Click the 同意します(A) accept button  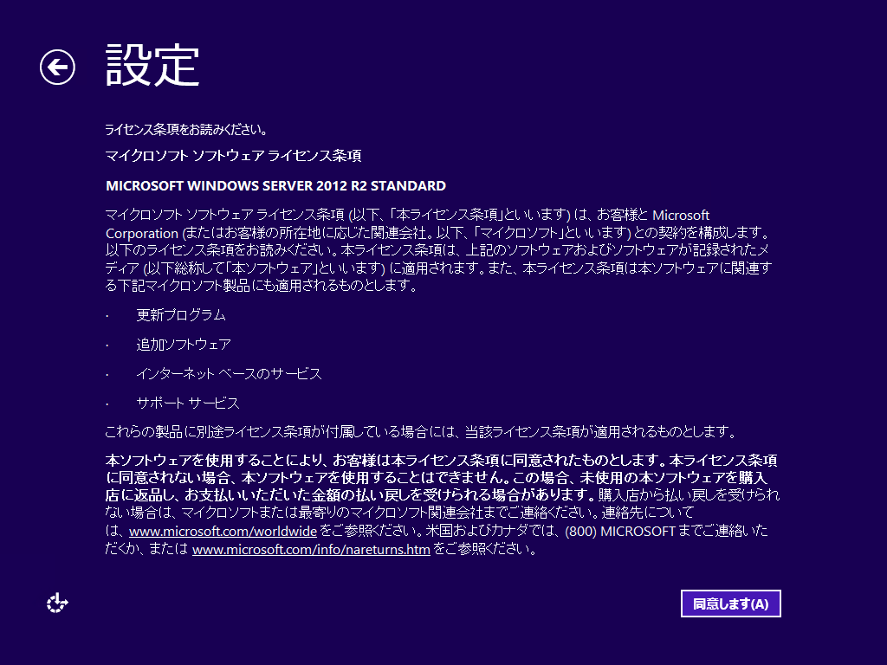pyautogui.click(x=730, y=604)
